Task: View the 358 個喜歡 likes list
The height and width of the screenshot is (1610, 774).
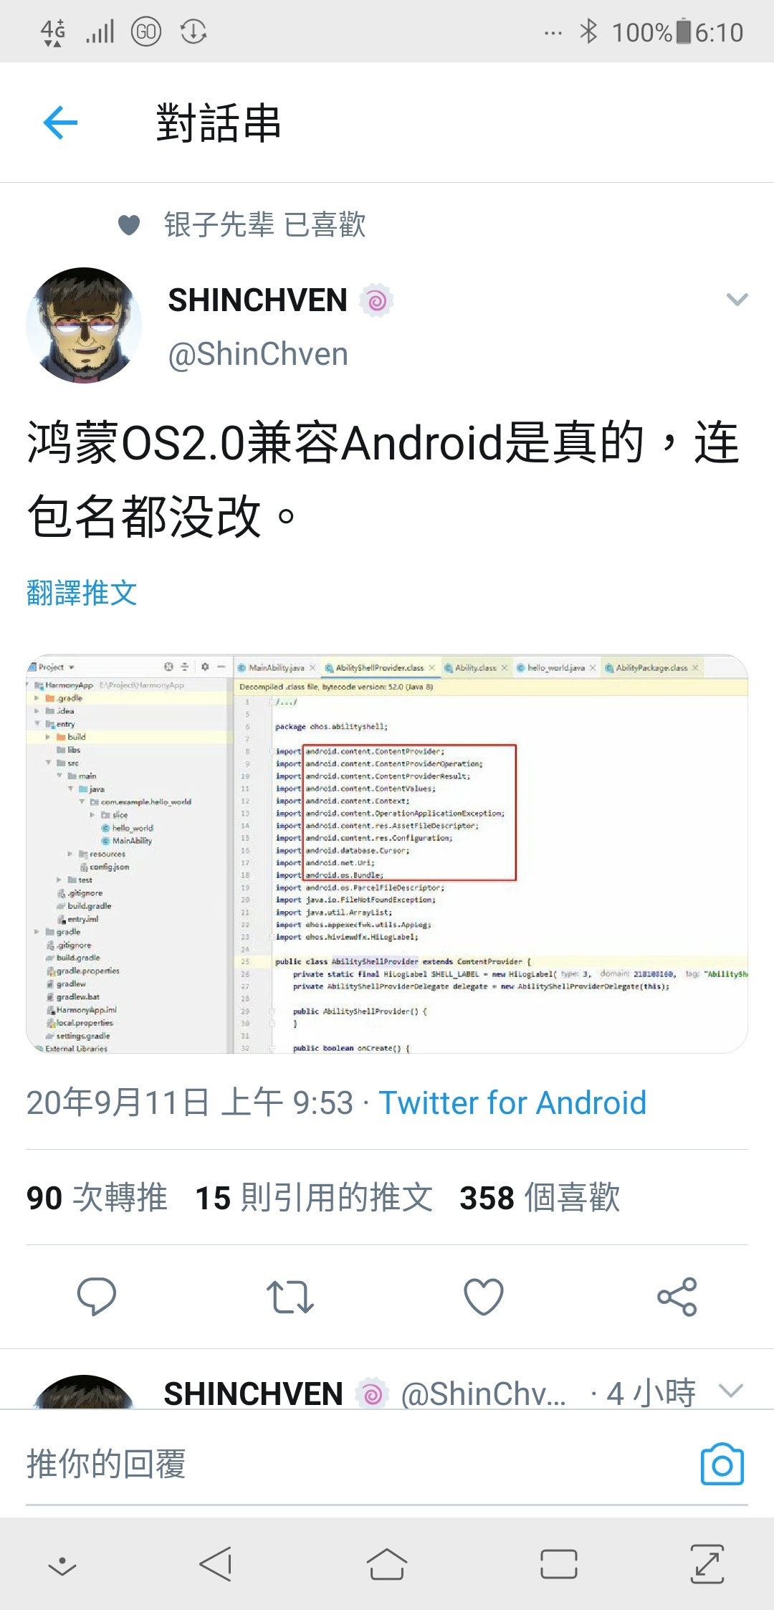Action: pos(540,1198)
